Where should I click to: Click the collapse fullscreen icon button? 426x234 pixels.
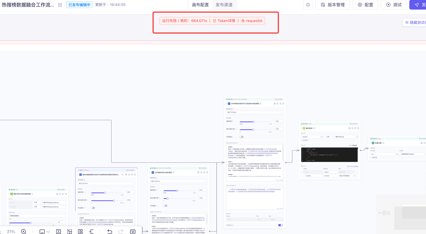tap(308, 5)
